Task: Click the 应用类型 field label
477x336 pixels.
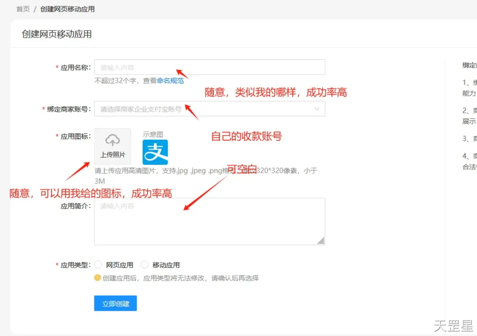Action: click(75, 265)
